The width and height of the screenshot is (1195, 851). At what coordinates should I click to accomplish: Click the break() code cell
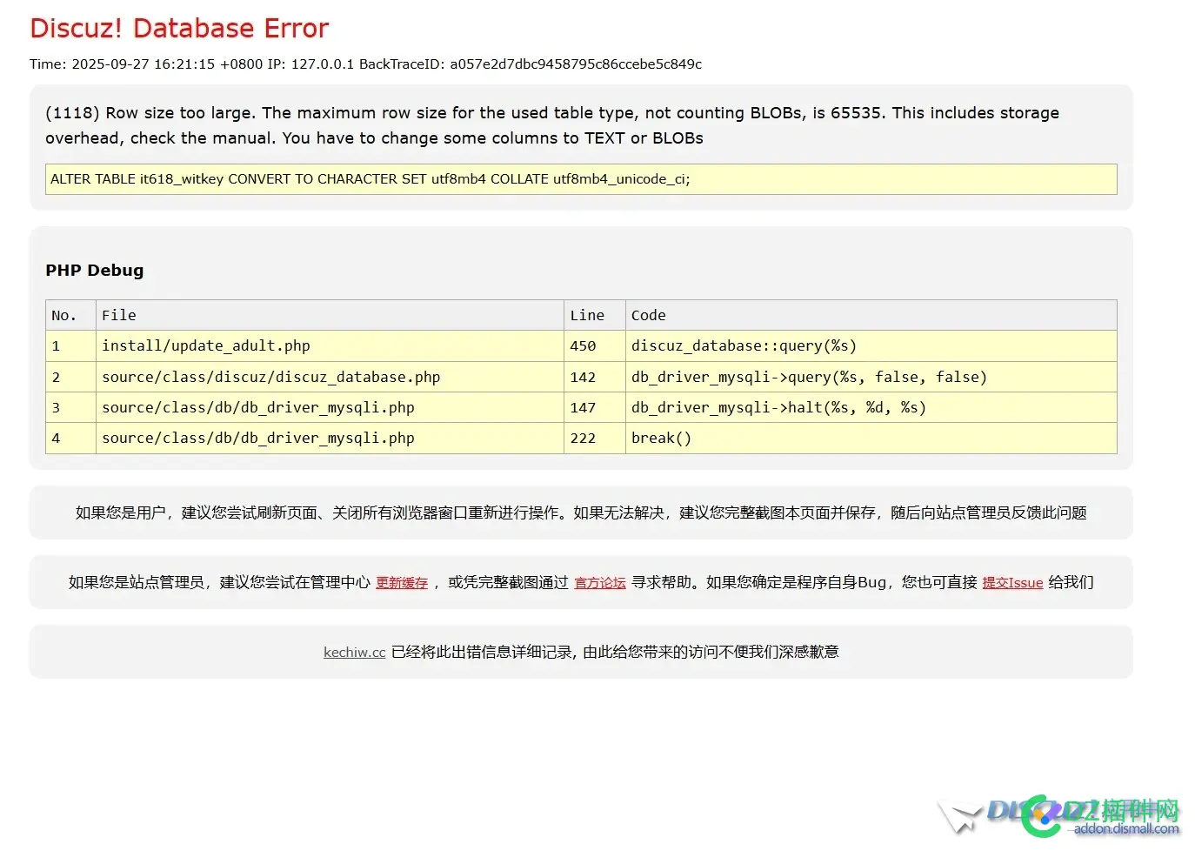[x=661, y=438]
